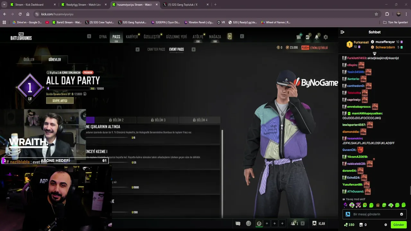
Task: Select the active squad player slot icon
Action: click(x=259, y=224)
